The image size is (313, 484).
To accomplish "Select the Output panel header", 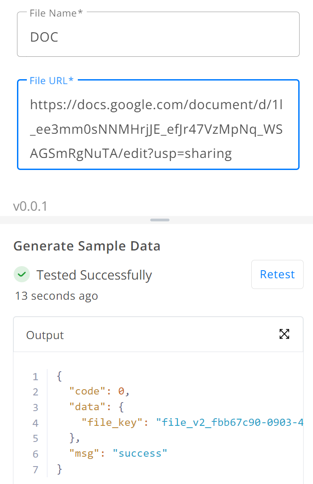I will (158, 335).
